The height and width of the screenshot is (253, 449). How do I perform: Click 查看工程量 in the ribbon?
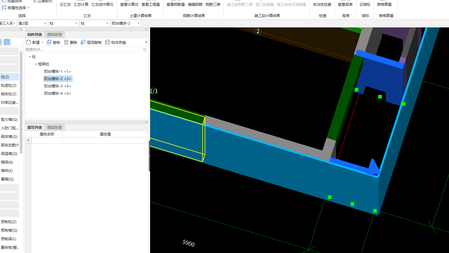(x=151, y=4)
